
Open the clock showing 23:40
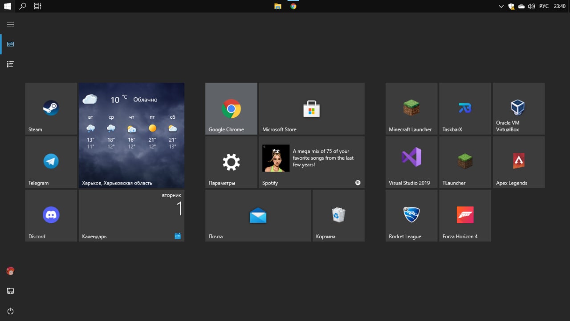tap(559, 6)
